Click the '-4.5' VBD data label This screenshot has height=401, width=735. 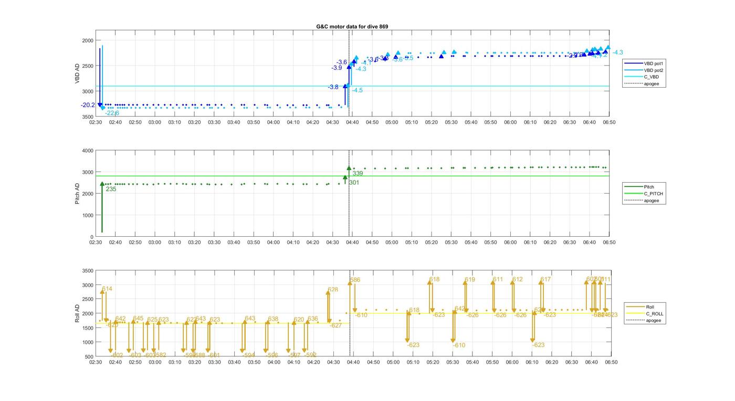pos(357,90)
